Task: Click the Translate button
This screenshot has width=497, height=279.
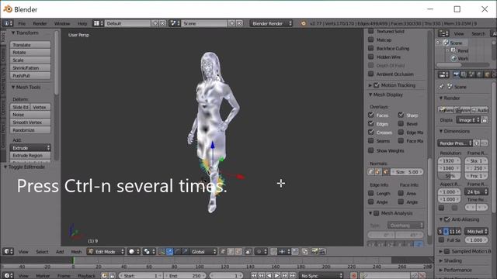Action: click(30, 45)
